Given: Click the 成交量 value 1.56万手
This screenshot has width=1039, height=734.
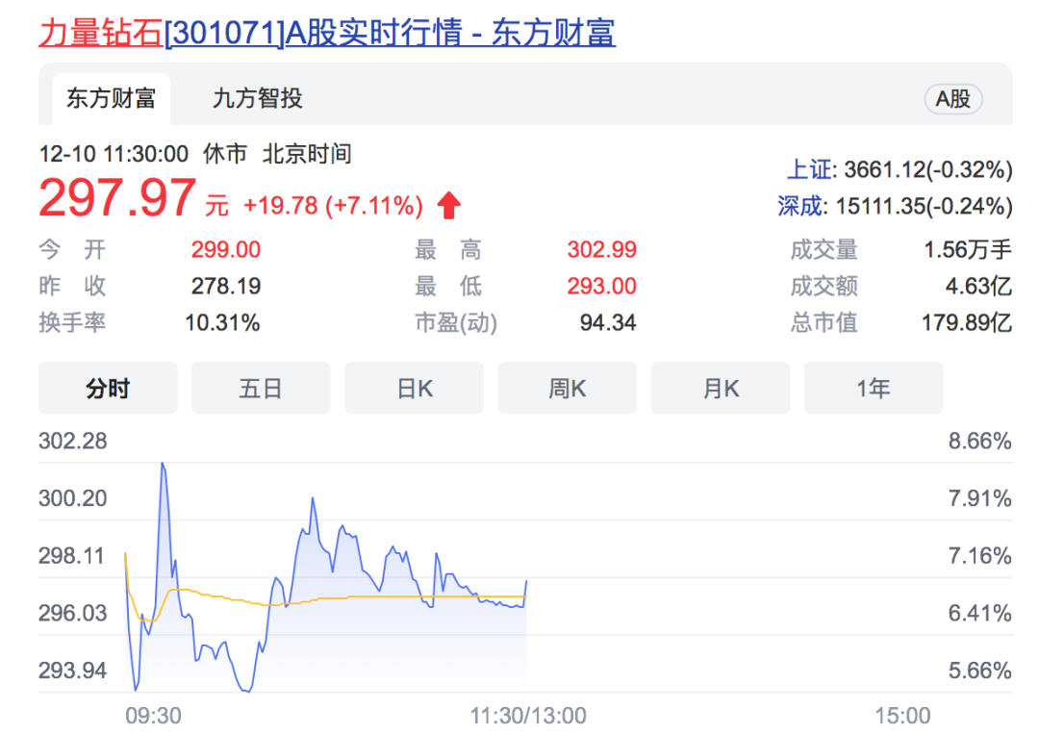Looking at the screenshot, I should coord(968,250).
